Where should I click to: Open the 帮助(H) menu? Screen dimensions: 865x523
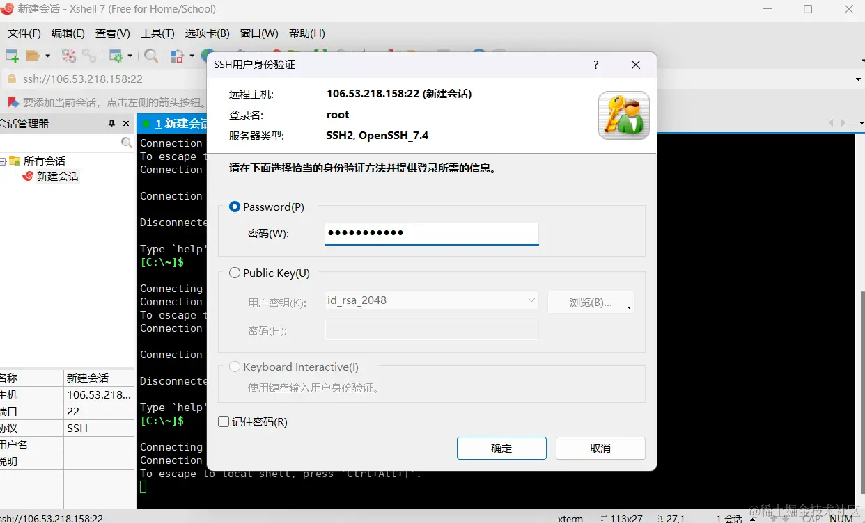306,33
